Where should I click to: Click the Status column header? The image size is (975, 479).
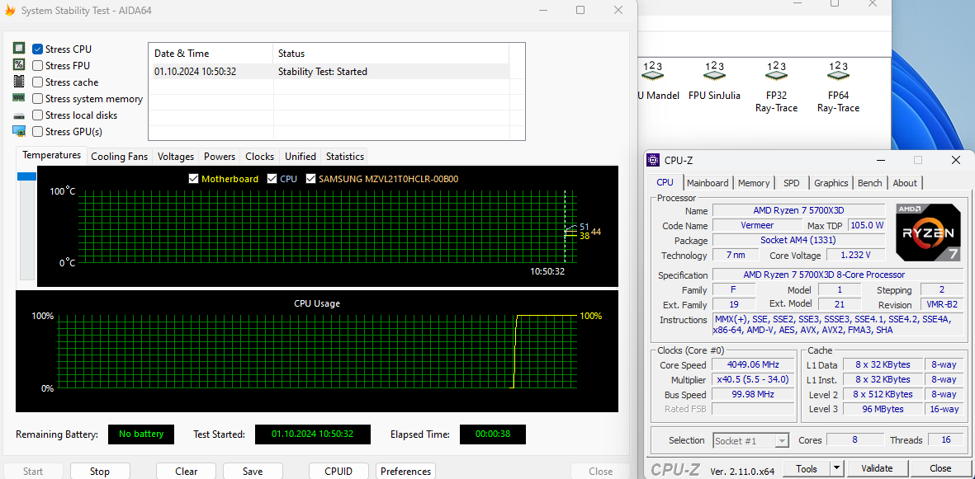click(x=390, y=54)
